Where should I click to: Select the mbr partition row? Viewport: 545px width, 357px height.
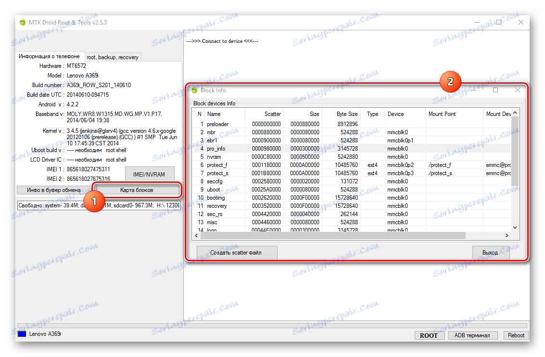click(352, 132)
